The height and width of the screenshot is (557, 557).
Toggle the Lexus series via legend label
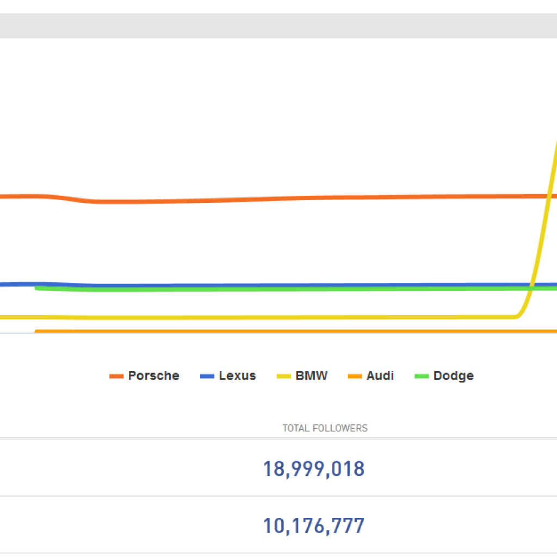coord(237,376)
